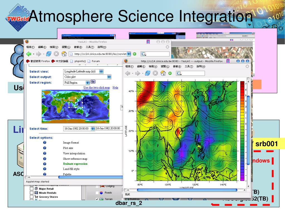Stop loading in the YaoLAS window
The height and width of the screenshot is (213, 285).
click(56, 54)
